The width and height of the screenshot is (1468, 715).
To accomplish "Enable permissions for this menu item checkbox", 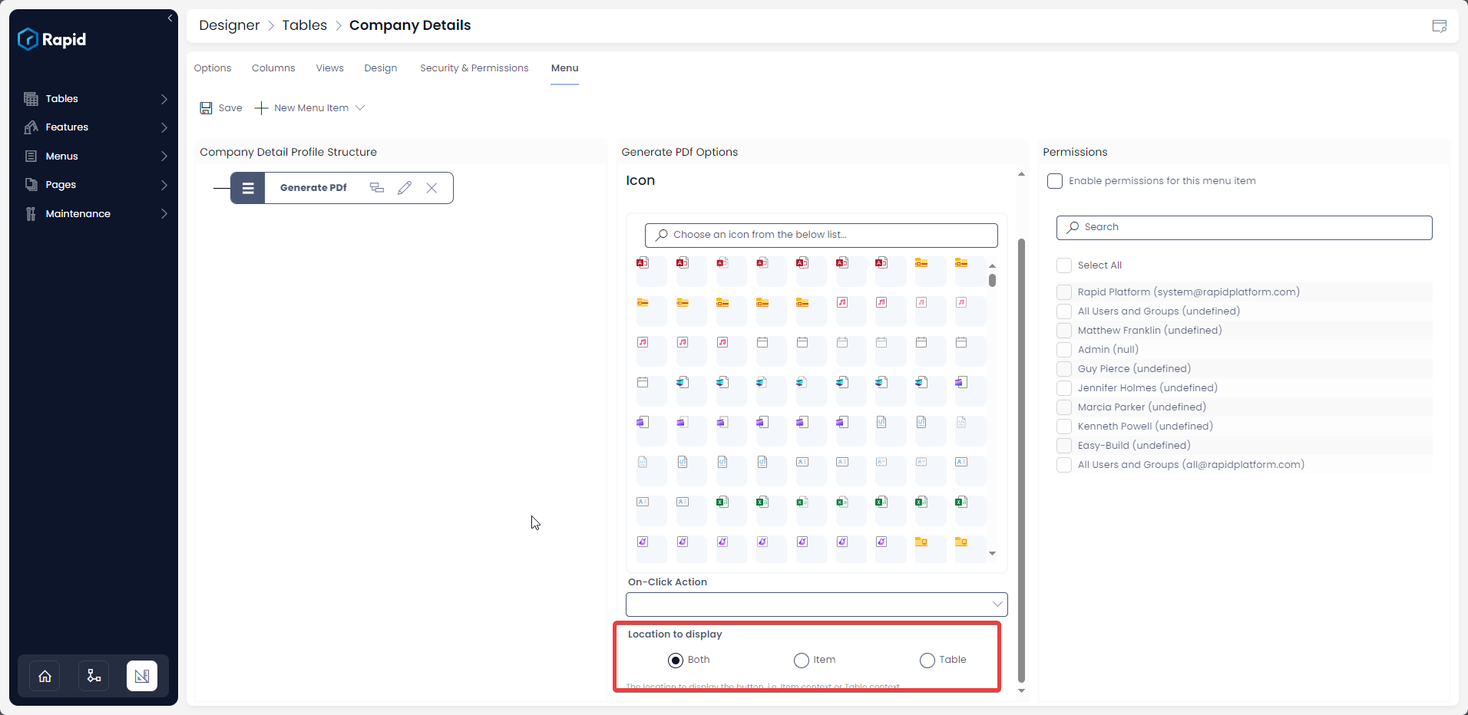I will [1055, 181].
